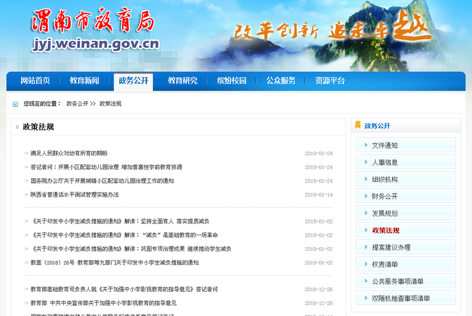This screenshot has height=316, width=472.
Task: Open article 坚持全面育人 落实提质减负
Action: coord(120,222)
